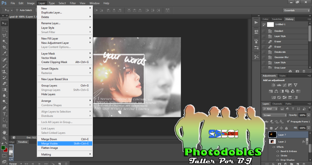This screenshot has height=165, width=312.
Task: Open the Opacity slider dropdown arrow
Action: [x=309, y=115]
